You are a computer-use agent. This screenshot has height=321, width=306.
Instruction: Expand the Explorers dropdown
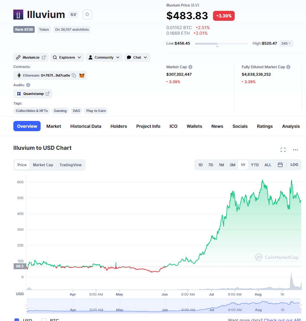pyautogui.click(x=67, y=57)
